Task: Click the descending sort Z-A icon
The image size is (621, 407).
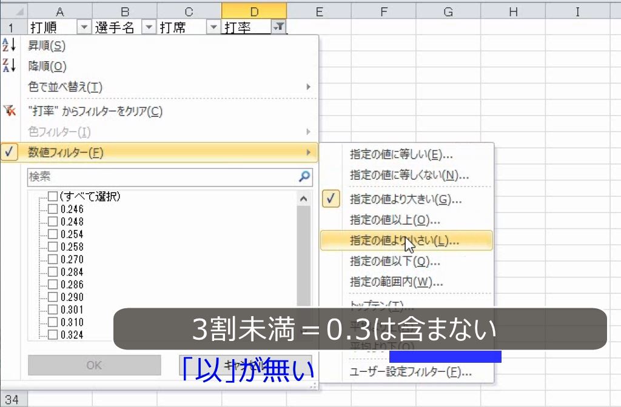Action: (8, 65)
